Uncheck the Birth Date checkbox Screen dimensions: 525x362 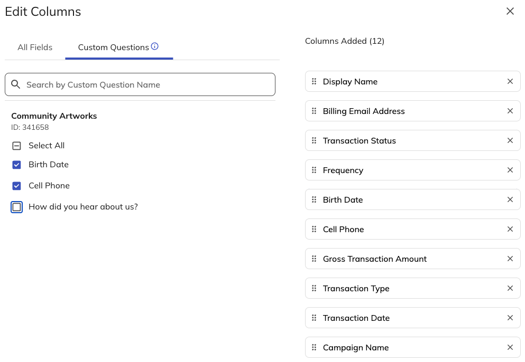tap(16, 165)
